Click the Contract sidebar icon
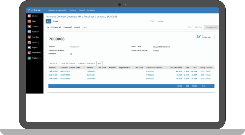Image resolution: width=245 pixels, height=135 pixels. [x=29, y=26]
